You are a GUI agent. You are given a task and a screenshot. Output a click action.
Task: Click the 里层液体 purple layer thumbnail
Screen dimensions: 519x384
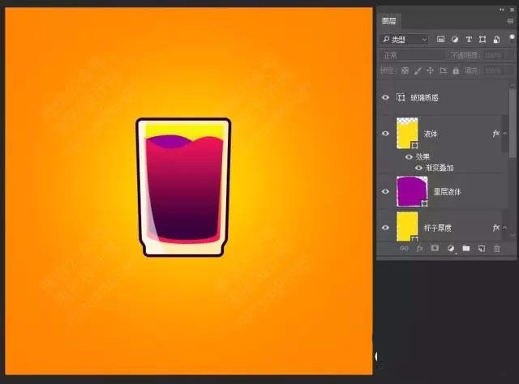pos(412,191)
